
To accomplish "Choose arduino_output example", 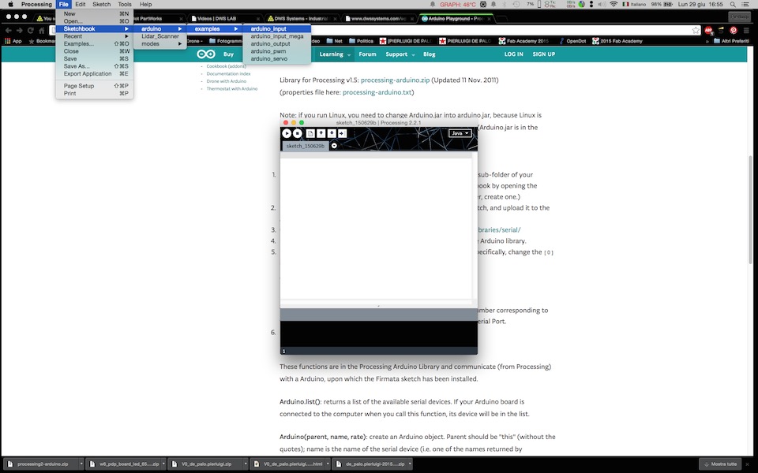I will [x=276, y=43].
